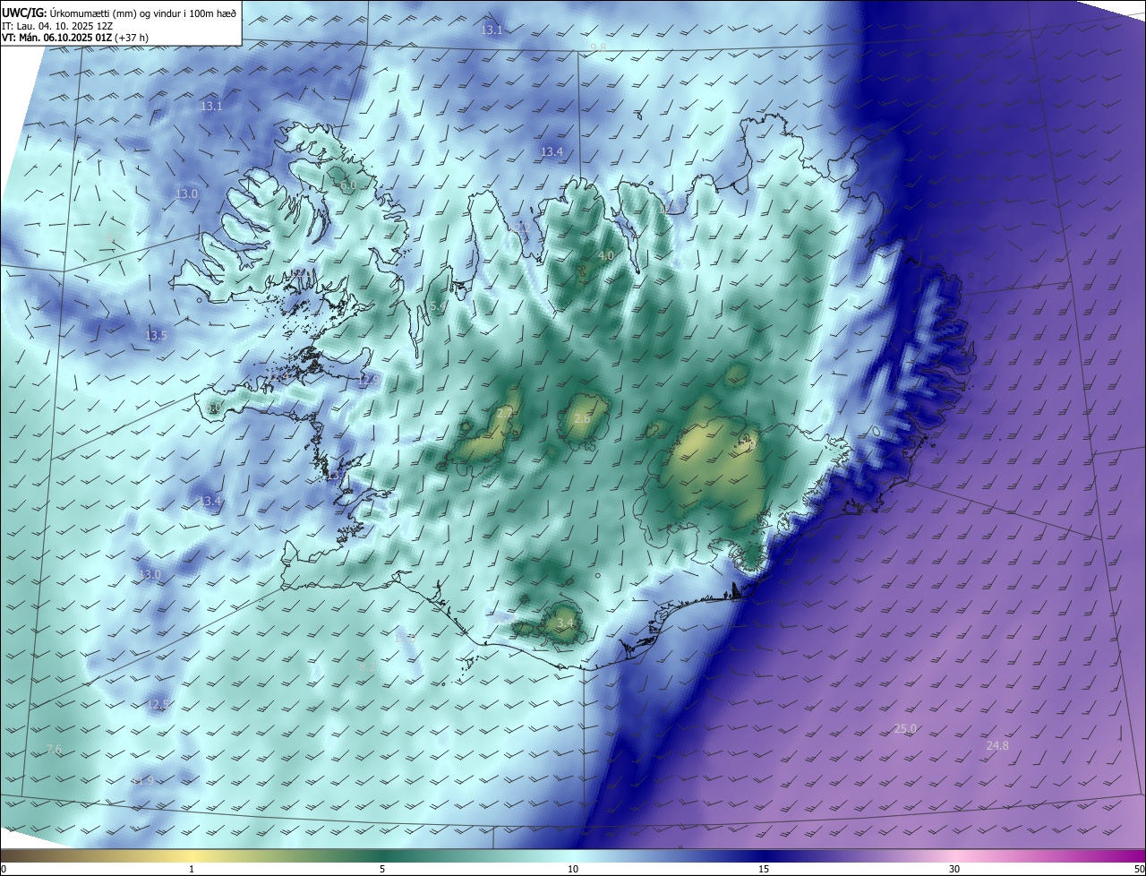Click the 11.9 value on the map

(x=142, y=780)
